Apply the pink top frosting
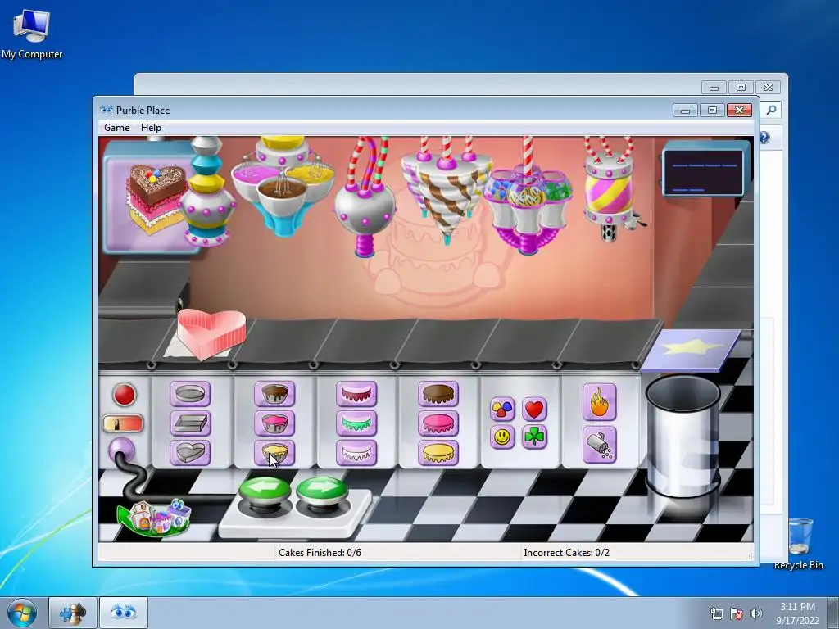The height and width of the screenshot is (629, 839). 438,423
